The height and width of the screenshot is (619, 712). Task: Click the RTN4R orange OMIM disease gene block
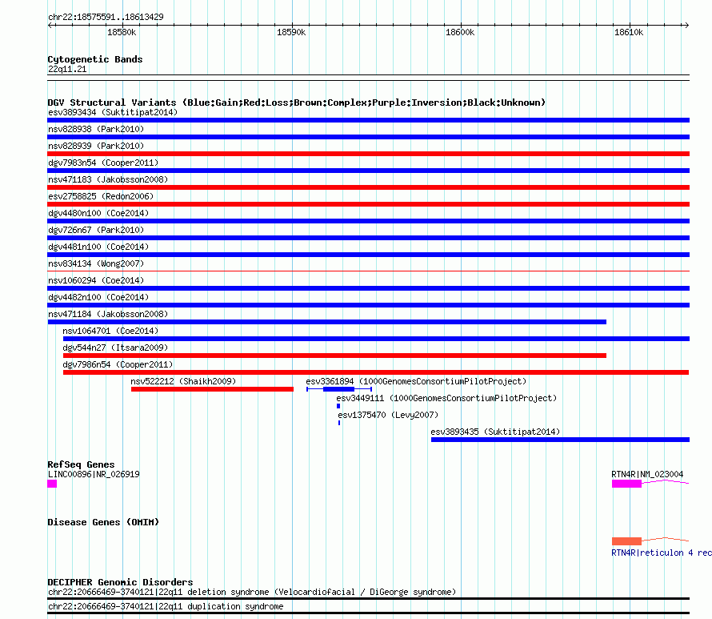pos(626,541)
